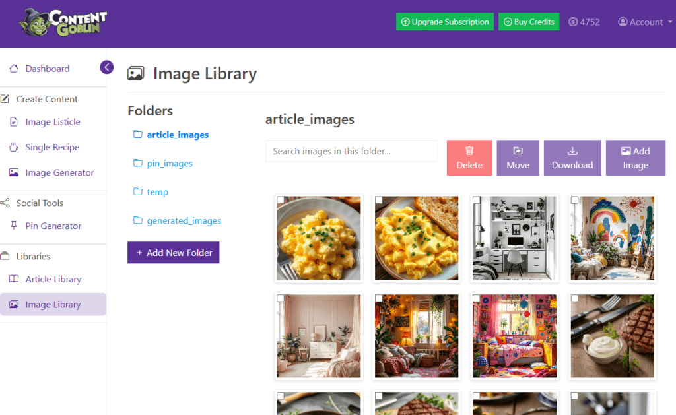Viewport: 676px width, 415px height.
Task: Click the red Delete button
Action: 469,158
